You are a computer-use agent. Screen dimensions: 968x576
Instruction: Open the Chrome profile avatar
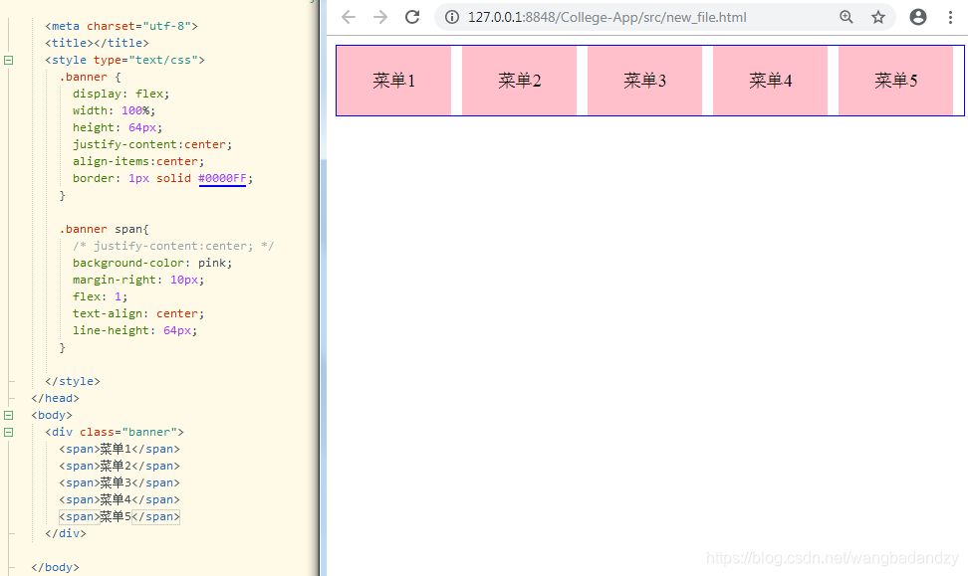(917, 17)
